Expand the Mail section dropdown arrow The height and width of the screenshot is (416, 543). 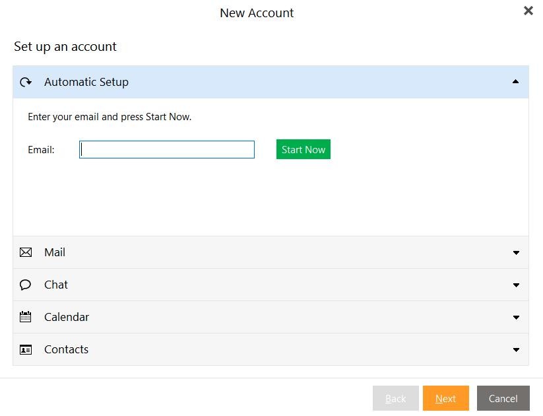[516, 253]
